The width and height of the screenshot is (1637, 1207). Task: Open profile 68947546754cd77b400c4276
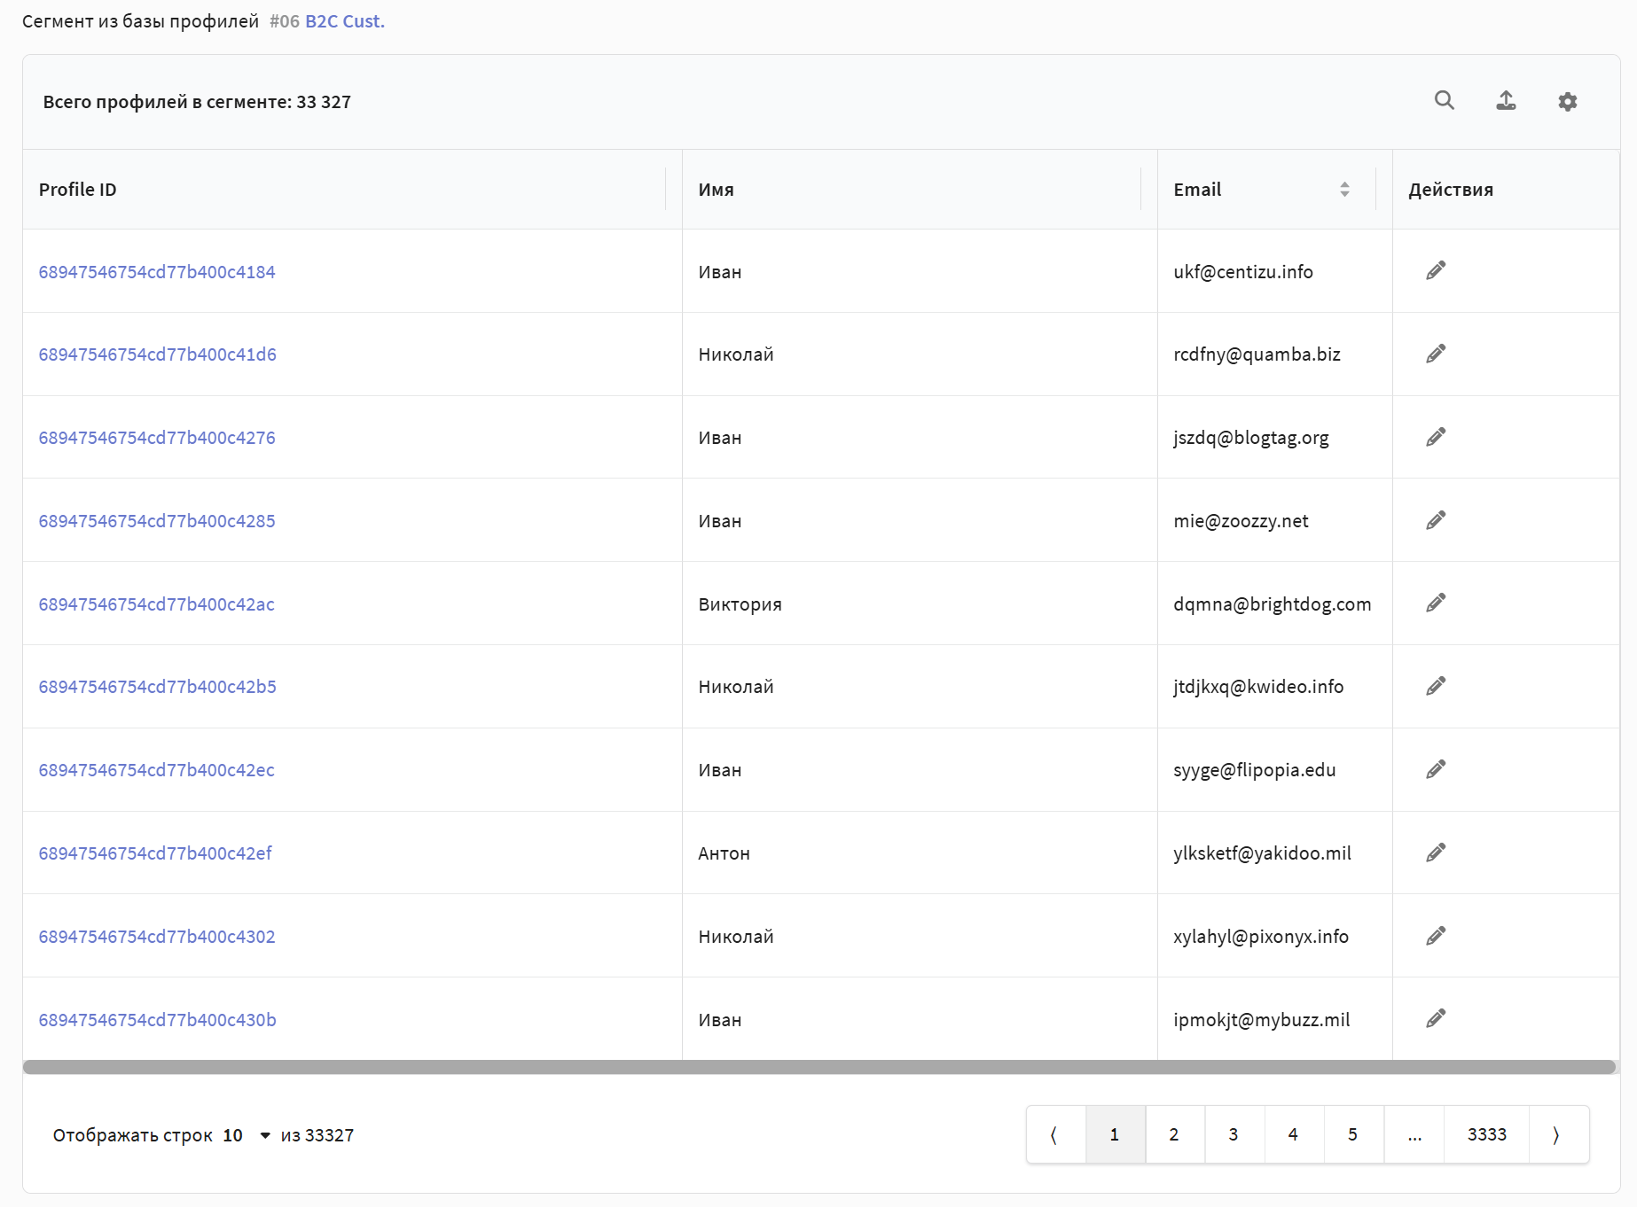coord(157,438)
